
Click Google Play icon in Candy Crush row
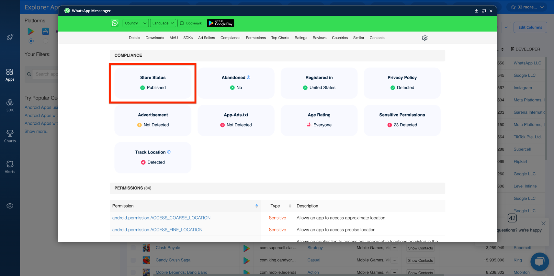click(x=246, y=260)
